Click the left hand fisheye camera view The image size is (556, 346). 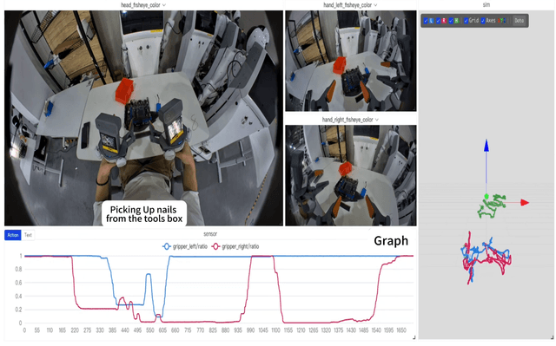tap(351, 61)
